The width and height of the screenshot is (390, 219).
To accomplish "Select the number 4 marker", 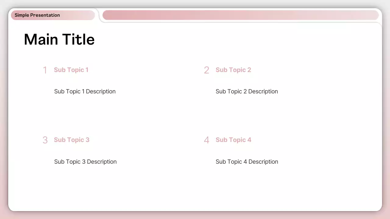I will click(206, 140).
